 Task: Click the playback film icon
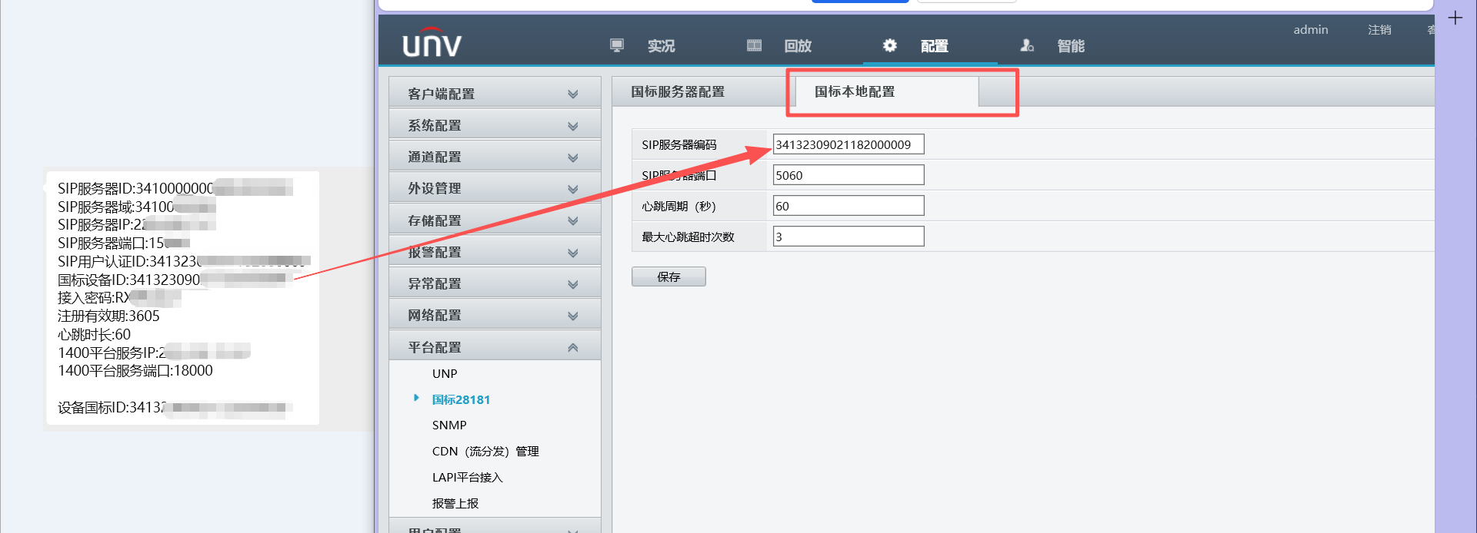[754, 45]
